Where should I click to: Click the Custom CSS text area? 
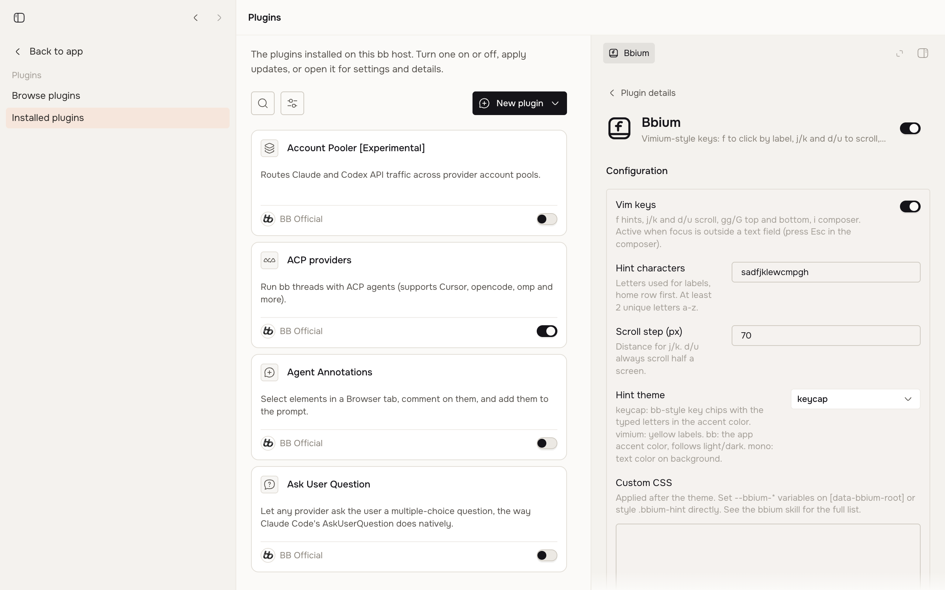768,556
